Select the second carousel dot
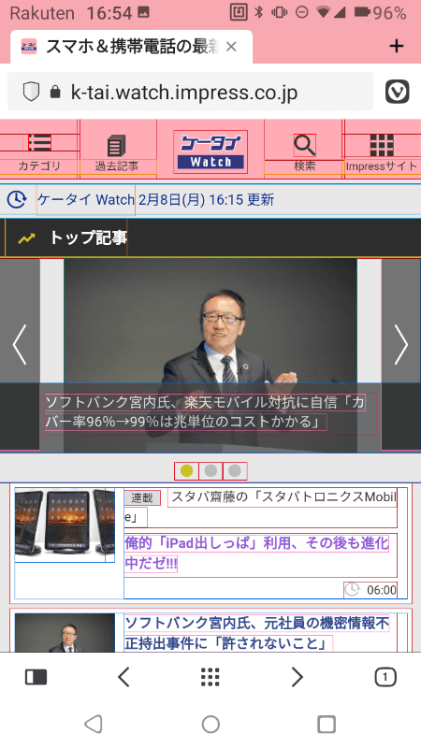The width and height of the screenshot is (421, 748). tap(210, 471)
